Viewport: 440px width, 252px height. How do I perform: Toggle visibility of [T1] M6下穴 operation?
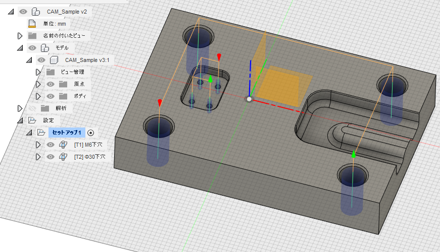pyautogui.click(x=51, y=145)
